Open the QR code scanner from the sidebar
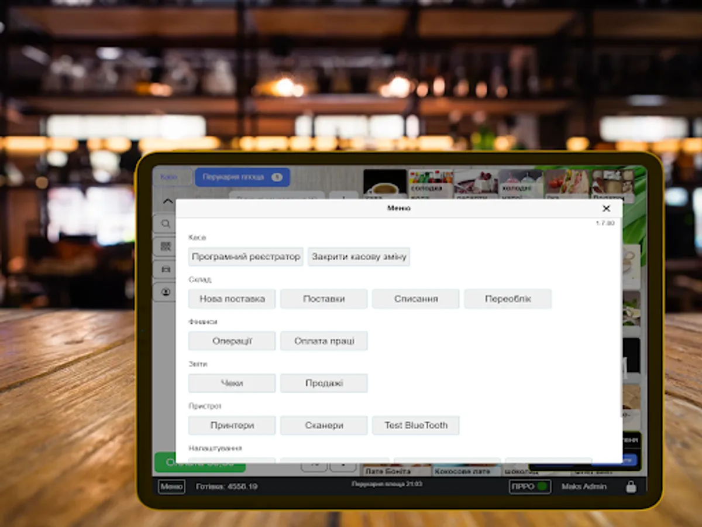The width and height of the screenshot is (702, 527). 166,246
